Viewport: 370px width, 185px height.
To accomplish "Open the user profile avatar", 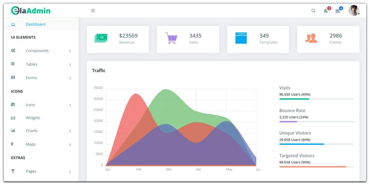I will pos(354,10).
